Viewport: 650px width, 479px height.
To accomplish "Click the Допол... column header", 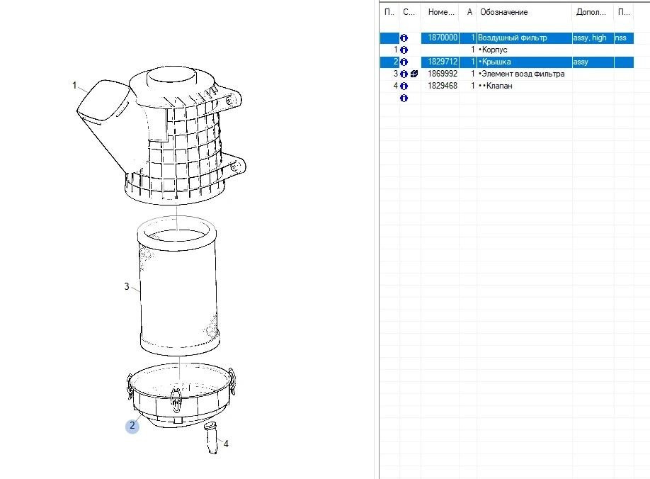I will click(x=592, y=12).
